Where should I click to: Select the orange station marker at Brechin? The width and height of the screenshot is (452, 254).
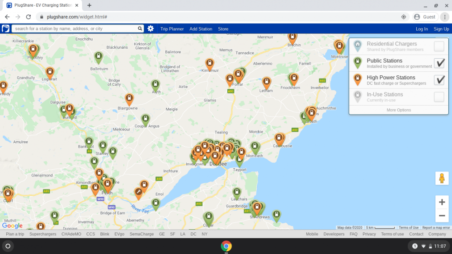[x=292, y=39]
